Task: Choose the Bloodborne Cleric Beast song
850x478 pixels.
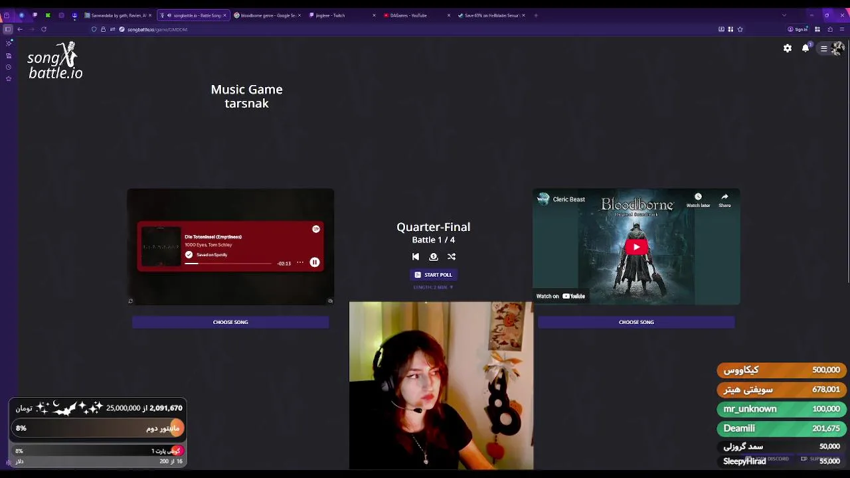Action: click(636, 322)
